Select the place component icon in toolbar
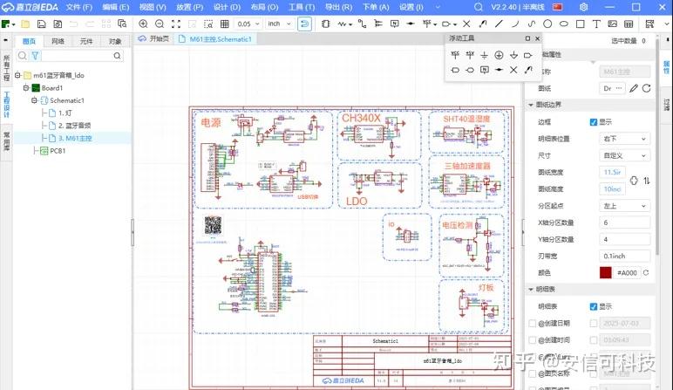 pos(326,24)
